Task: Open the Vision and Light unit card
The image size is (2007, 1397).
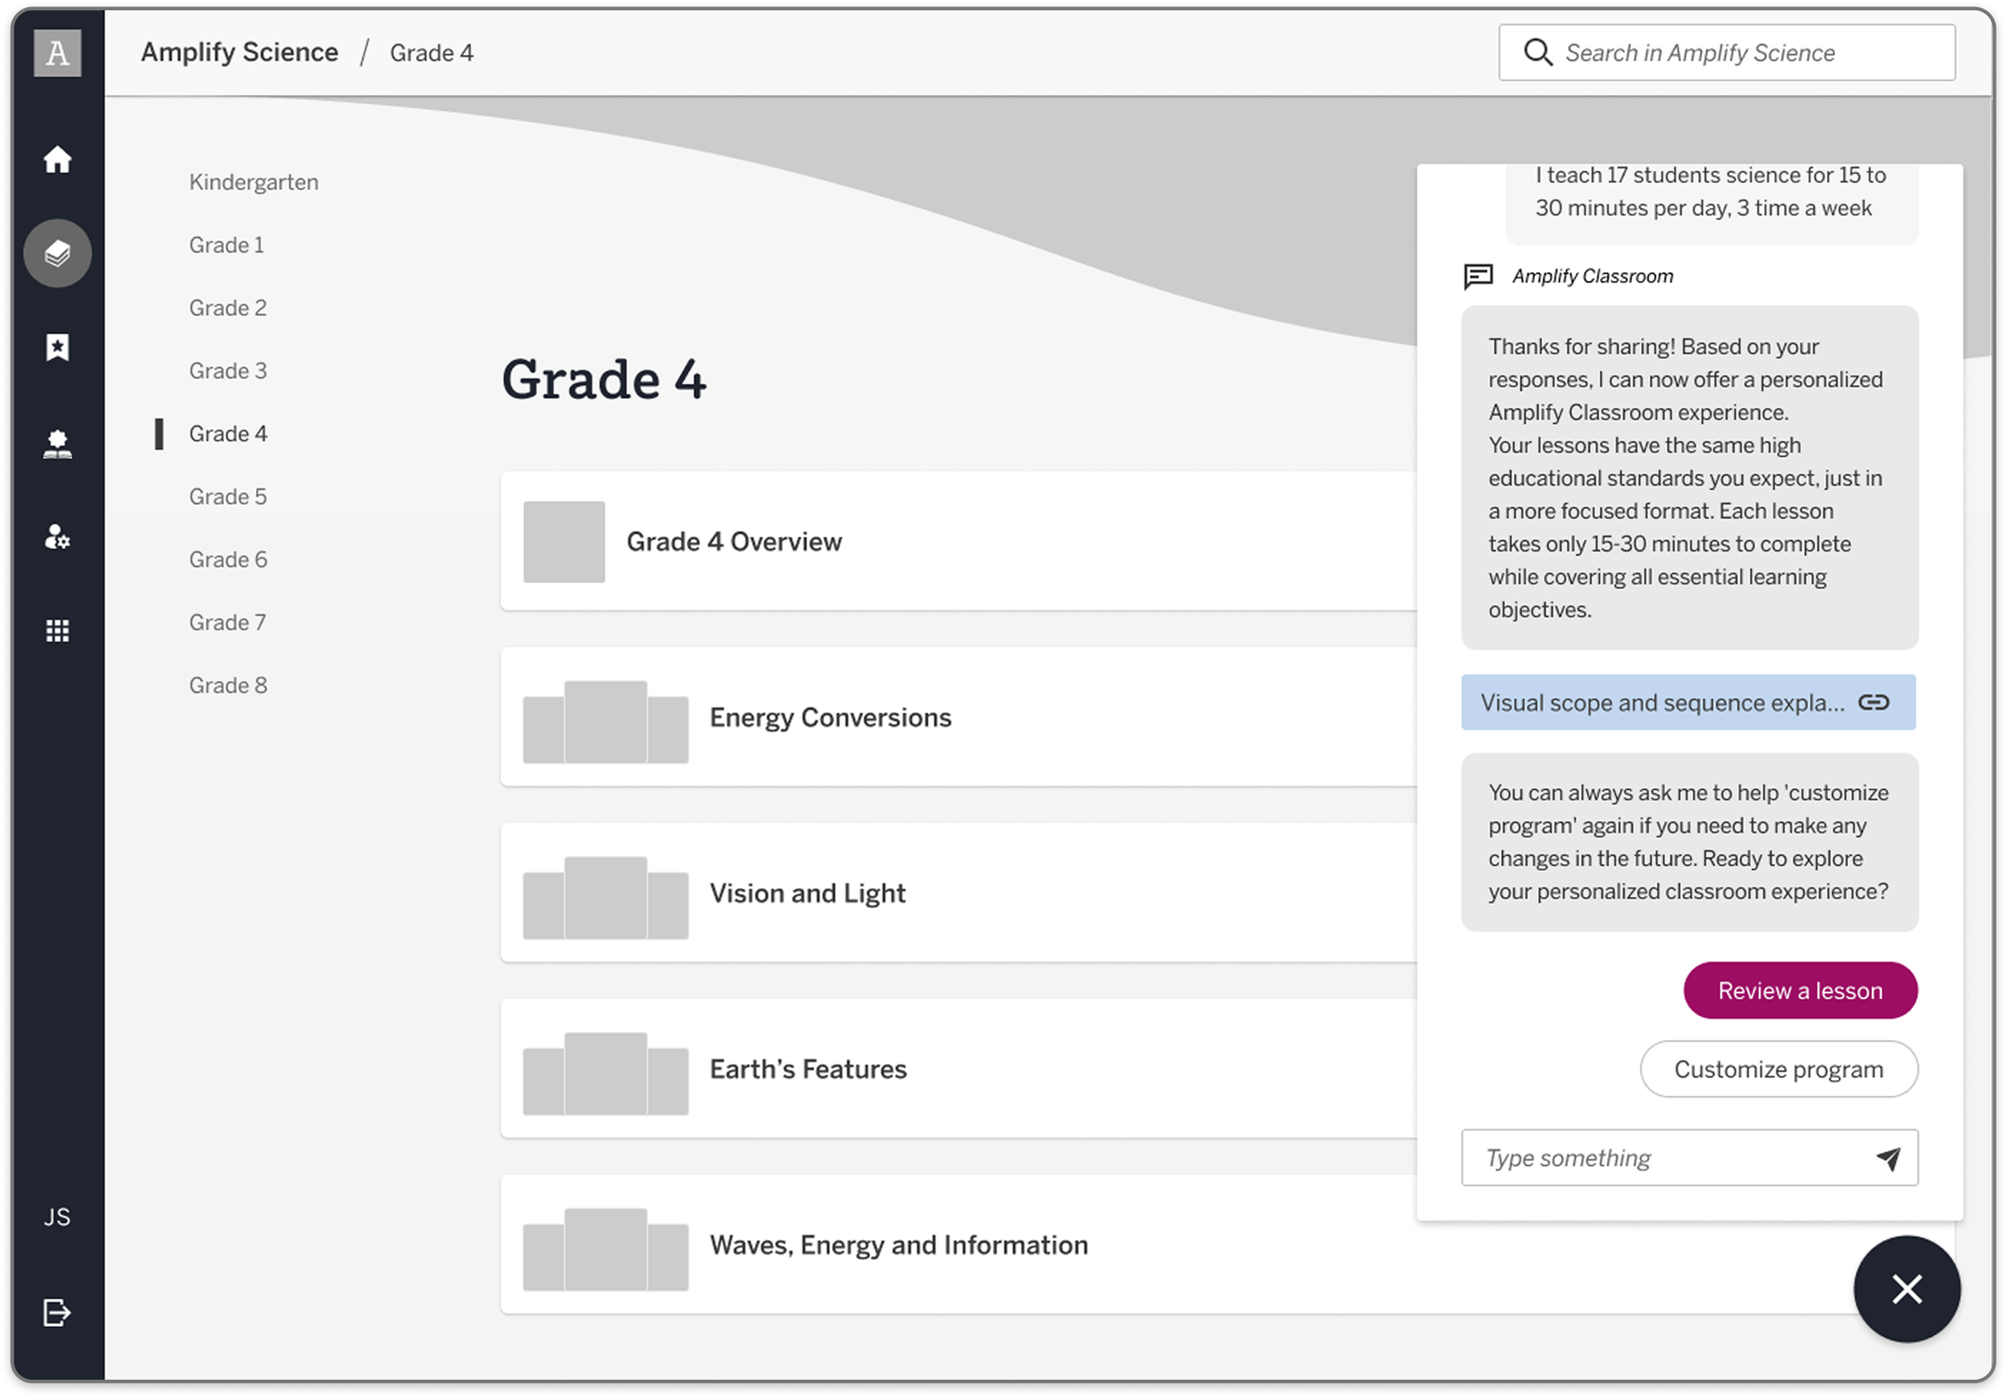Action: (959, 894)
